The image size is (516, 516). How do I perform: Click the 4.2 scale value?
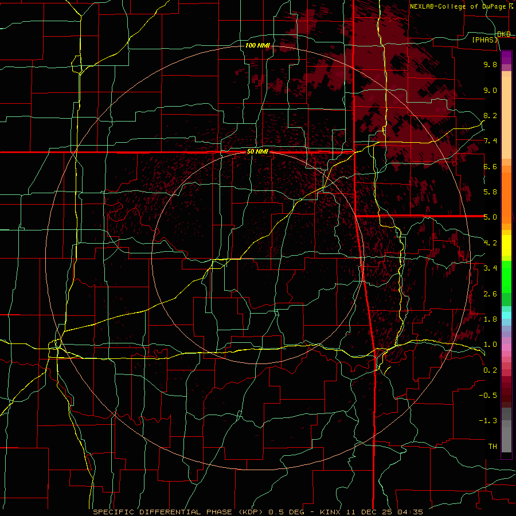(x=490, y=243)
